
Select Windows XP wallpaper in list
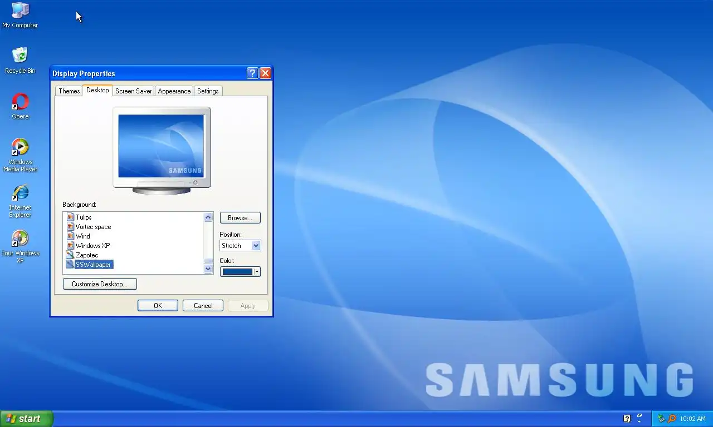(x=92, y=246)
